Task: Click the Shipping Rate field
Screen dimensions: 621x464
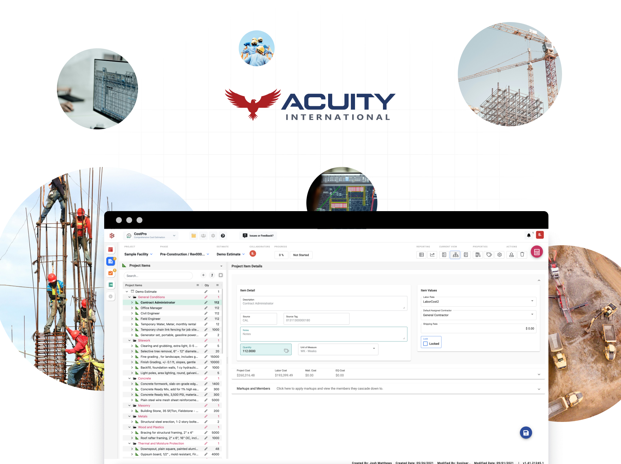Action: pyautogui.click(x=479, y=328)
